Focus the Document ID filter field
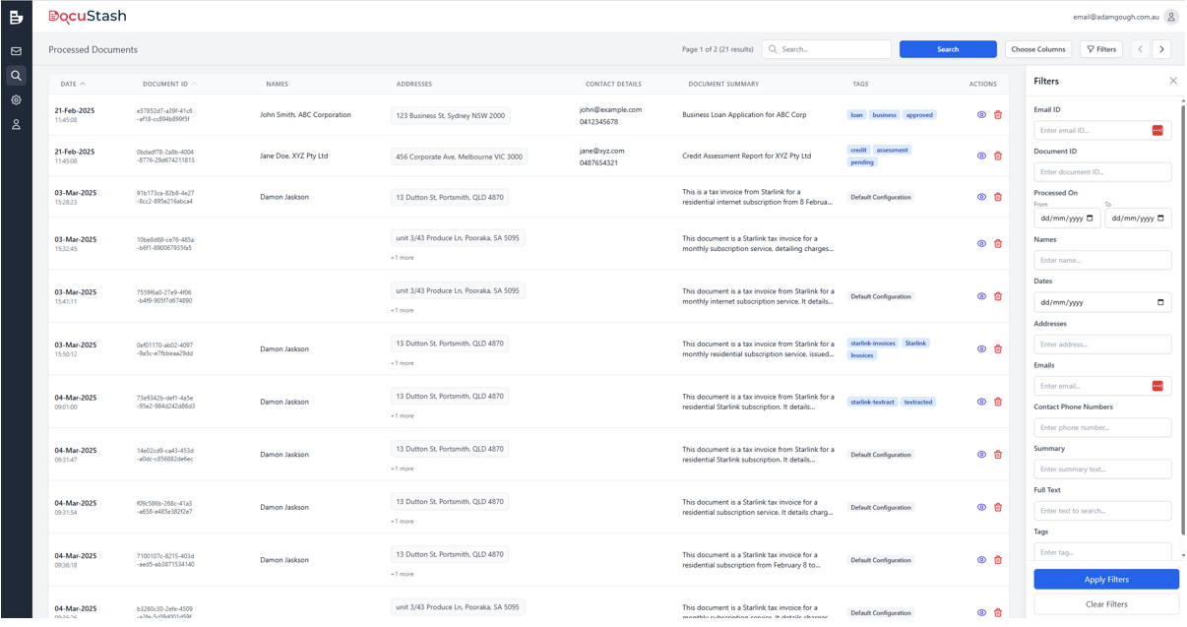1187x627 pixels. pyautogui.click(x=1102, y=172)
